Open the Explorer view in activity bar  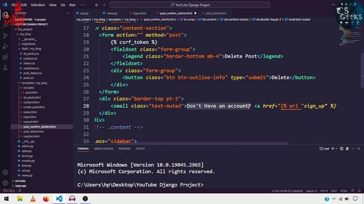pos(5,15)
